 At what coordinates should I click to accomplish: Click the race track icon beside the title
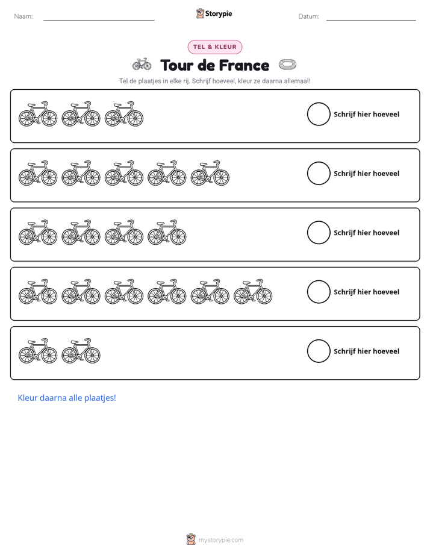[x=287, y=65]
